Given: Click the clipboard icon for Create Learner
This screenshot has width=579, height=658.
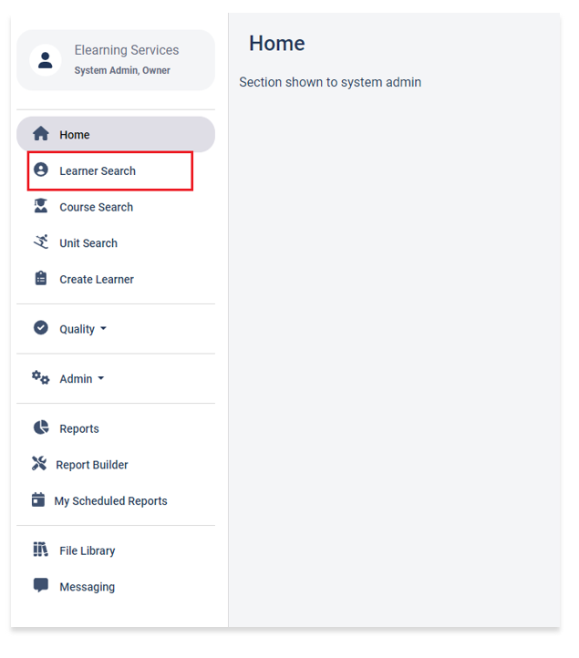Looking at the screenshot, I should pyautogui.click(x=41, y=278).
